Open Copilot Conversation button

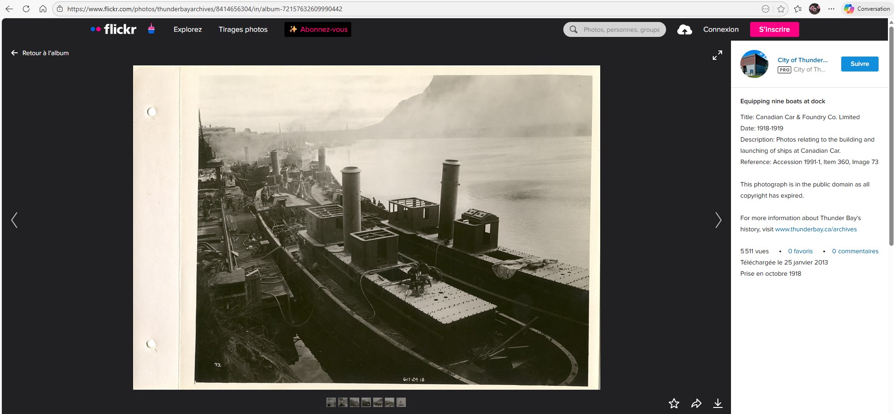(x=867, y=9)
